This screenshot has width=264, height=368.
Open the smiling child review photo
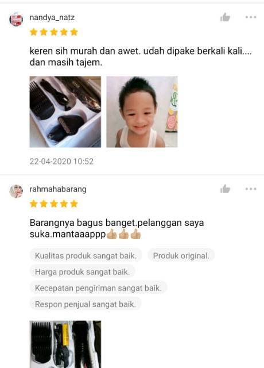pyautogui.click(x=142, y=112)
